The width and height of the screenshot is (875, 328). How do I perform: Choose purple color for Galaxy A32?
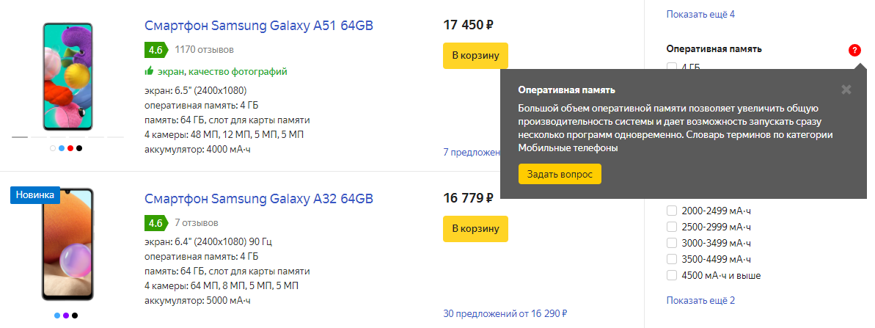coord(66,316)
